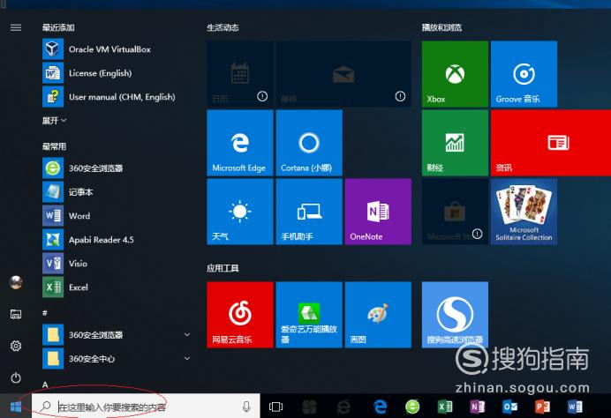Open the Mail (邮件) tile
This screenshot has height=418, width=611.
tap(343, 74)
